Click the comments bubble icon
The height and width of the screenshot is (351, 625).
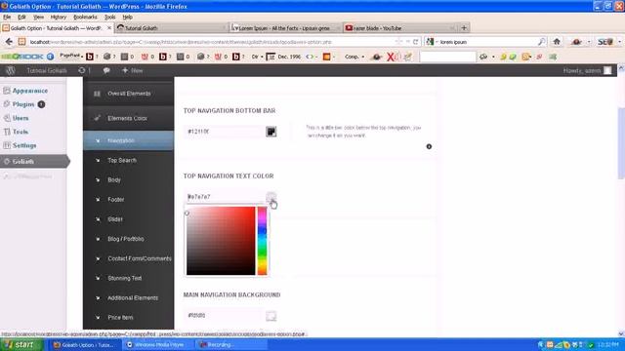coord(106,70)
